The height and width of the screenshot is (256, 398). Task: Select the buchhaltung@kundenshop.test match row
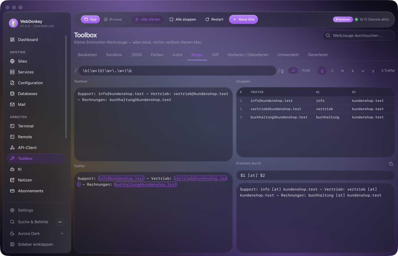click(316, 117)
